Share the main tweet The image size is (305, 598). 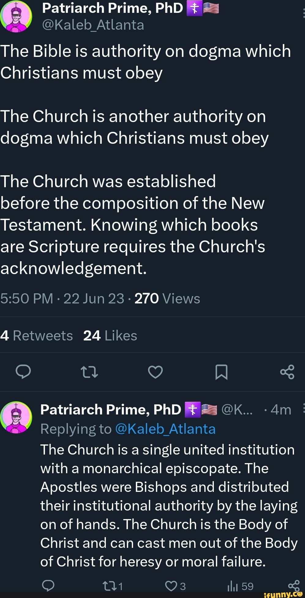(287, 372)
